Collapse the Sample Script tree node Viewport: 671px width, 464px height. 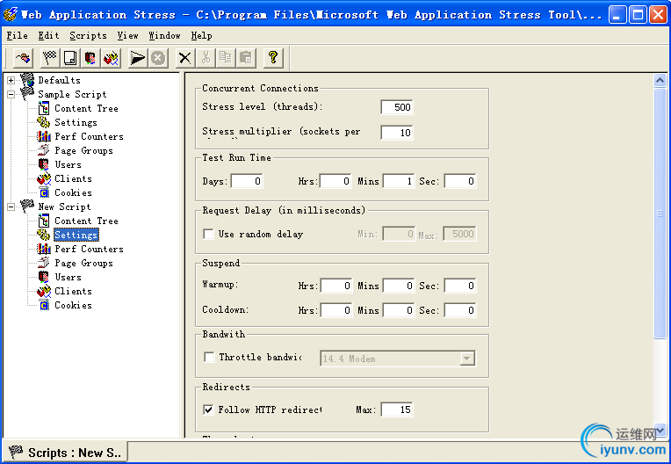(x=11, y=94)
